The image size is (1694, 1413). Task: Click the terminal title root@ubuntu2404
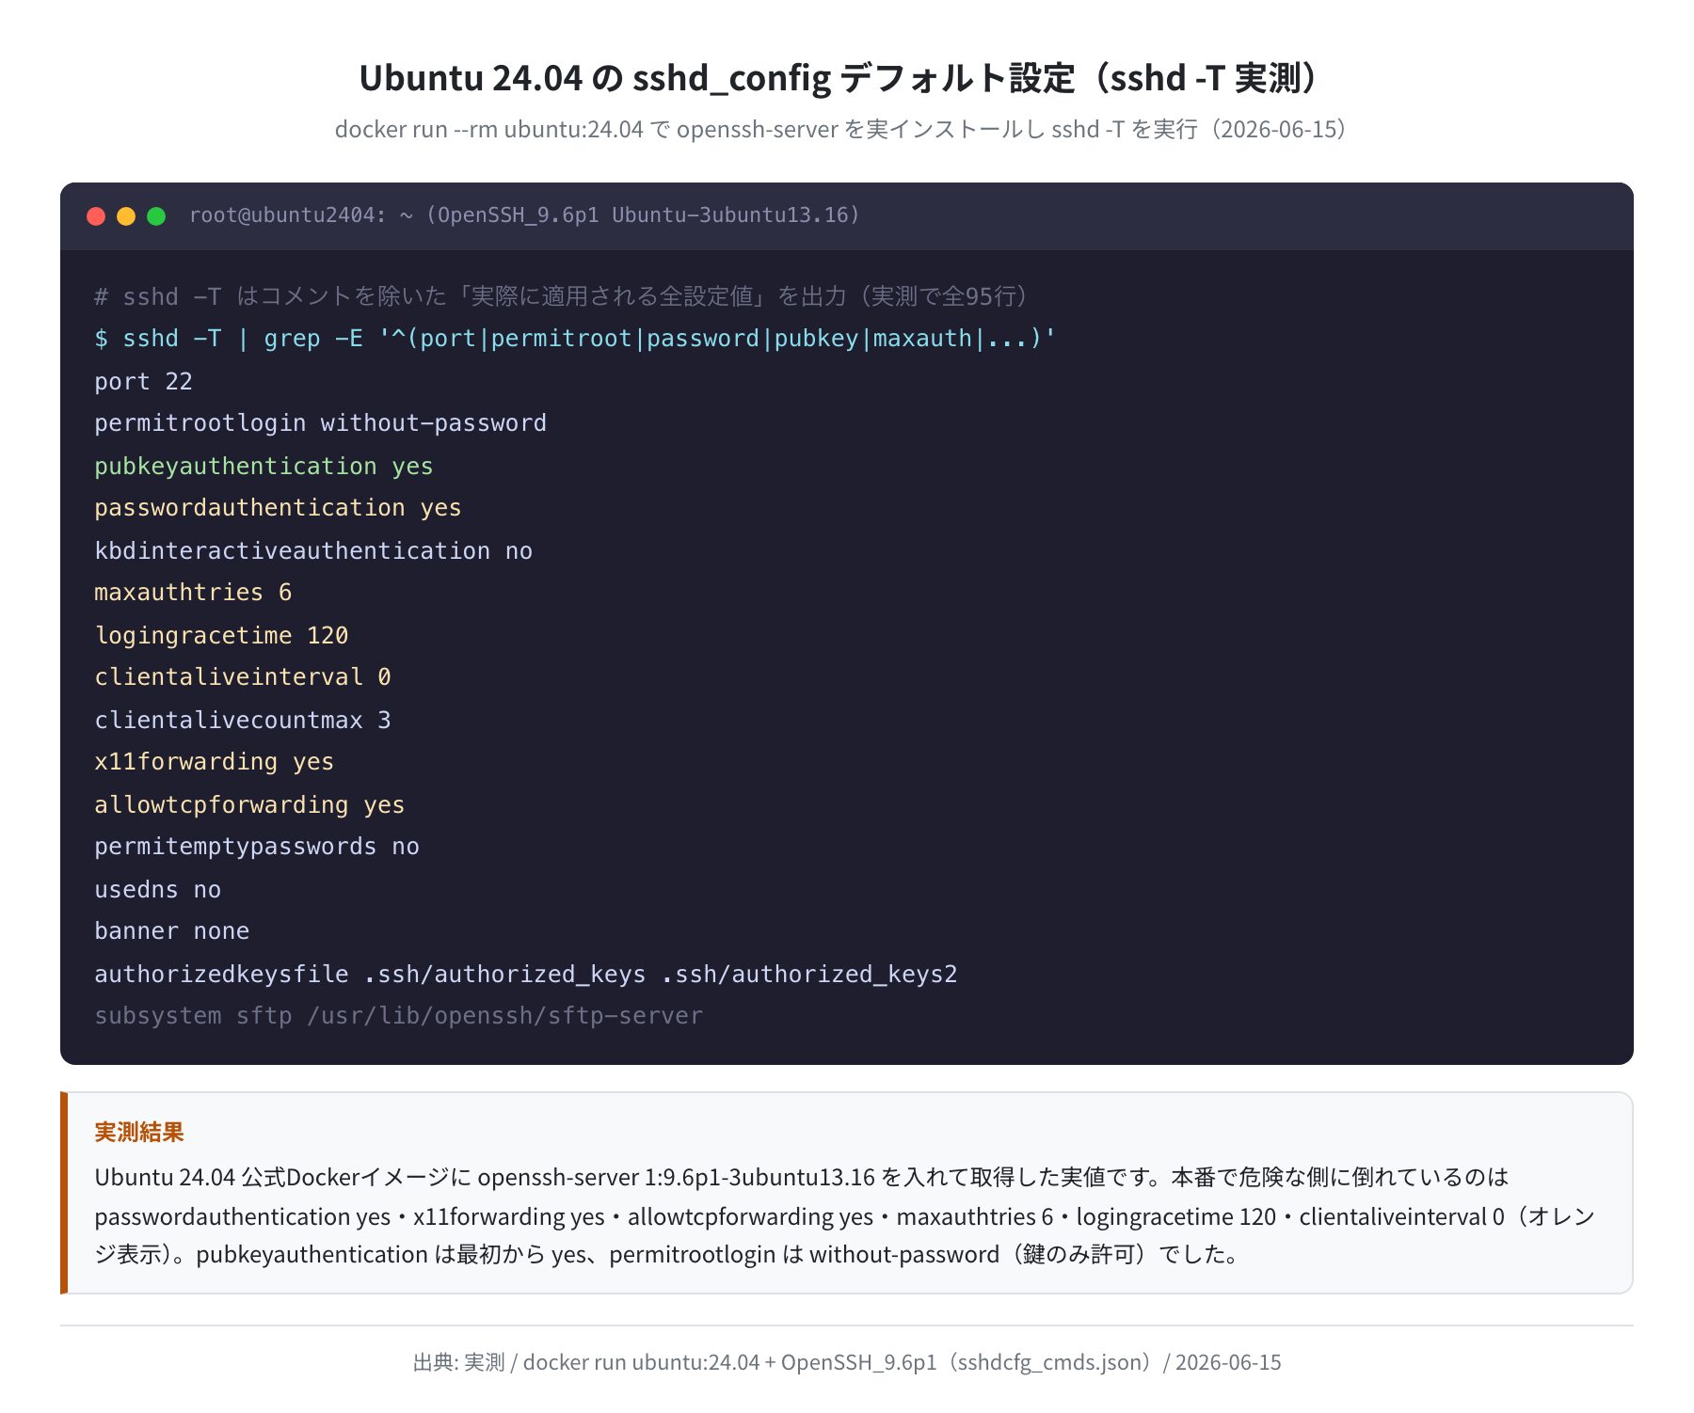(x=524, y=215)
